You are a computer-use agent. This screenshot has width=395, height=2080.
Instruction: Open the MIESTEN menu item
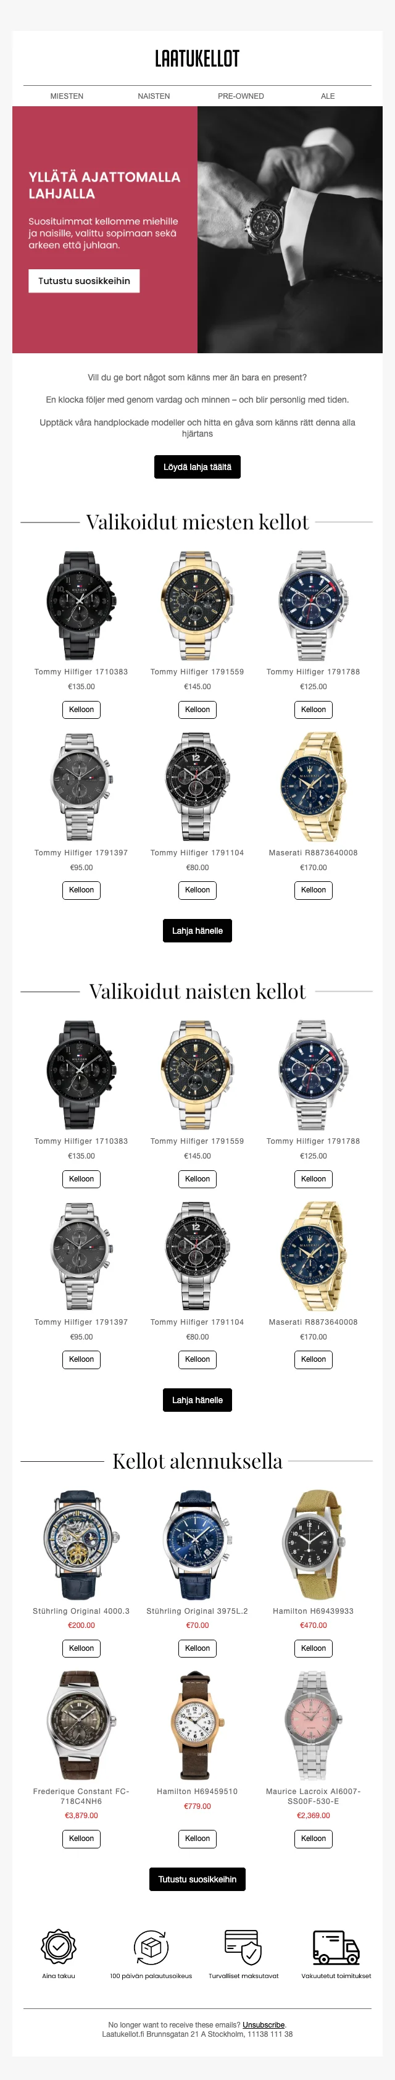[67, 96]
